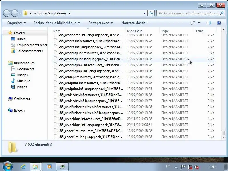This screenshot has width=228, height=171.
Task: Click the vertical scrollbar thumb
Action: tap(223, 133)
